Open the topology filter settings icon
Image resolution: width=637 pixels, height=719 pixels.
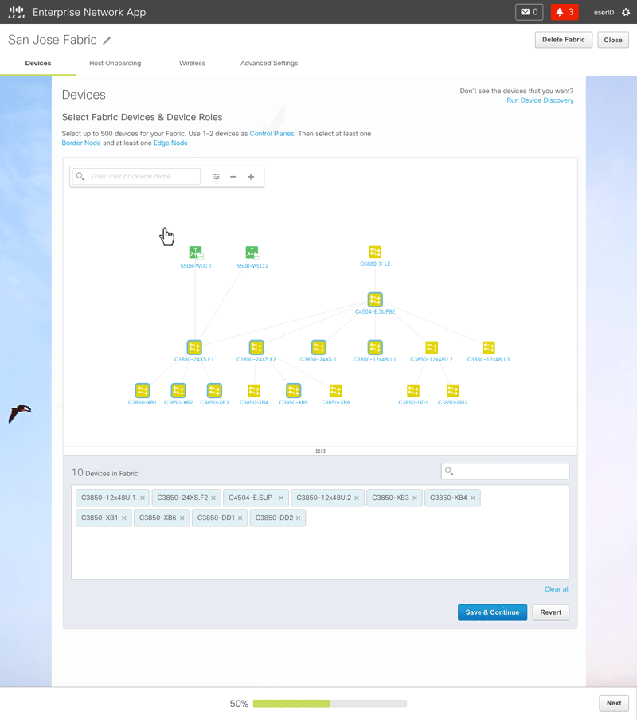coord(217,177)
